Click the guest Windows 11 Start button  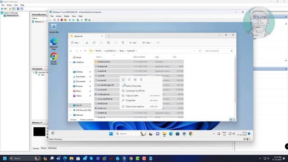point(111,134)
